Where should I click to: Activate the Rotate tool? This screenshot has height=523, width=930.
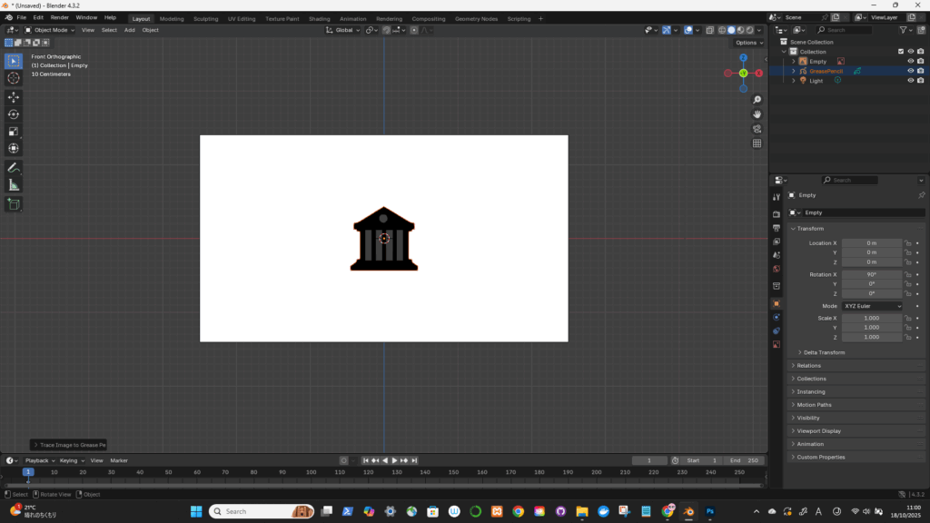pyautogui.click(x=14, y=114)
